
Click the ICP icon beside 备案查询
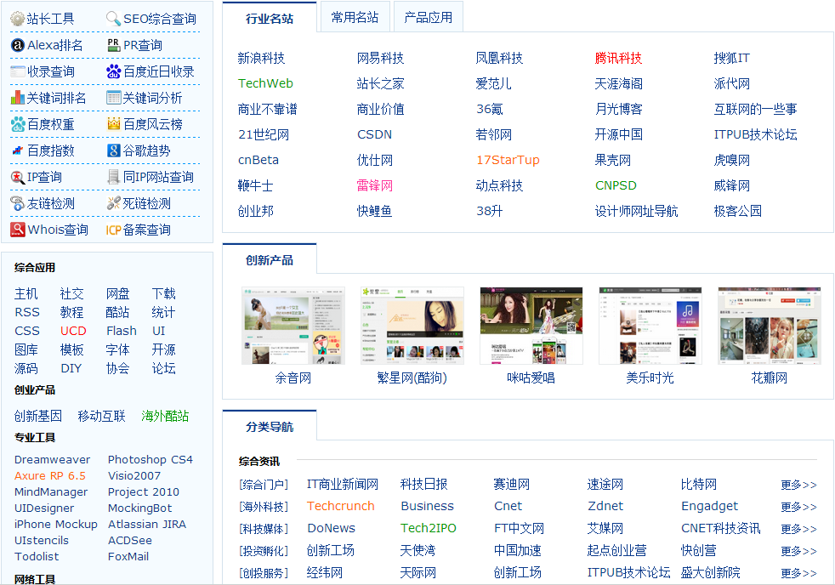click(x=113, y=230)
